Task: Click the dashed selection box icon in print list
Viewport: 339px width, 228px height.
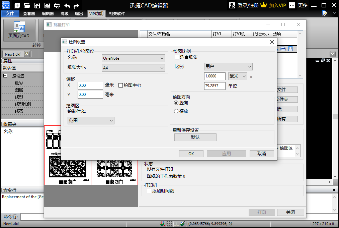Action: point(290,49)
